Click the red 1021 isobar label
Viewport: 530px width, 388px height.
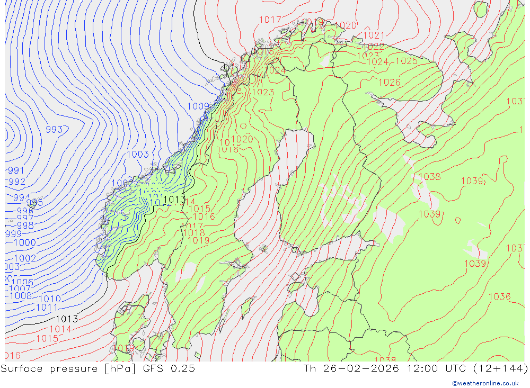click(x=374, y=35)
